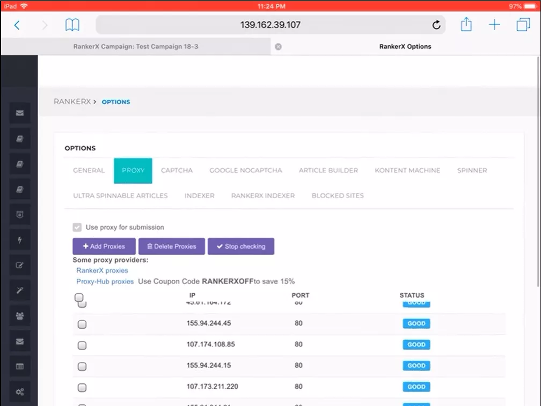Viewport: 541px width, 406px height.
Task: Open the compose/edit sidebar icon
Action: [x=20, y=264]
